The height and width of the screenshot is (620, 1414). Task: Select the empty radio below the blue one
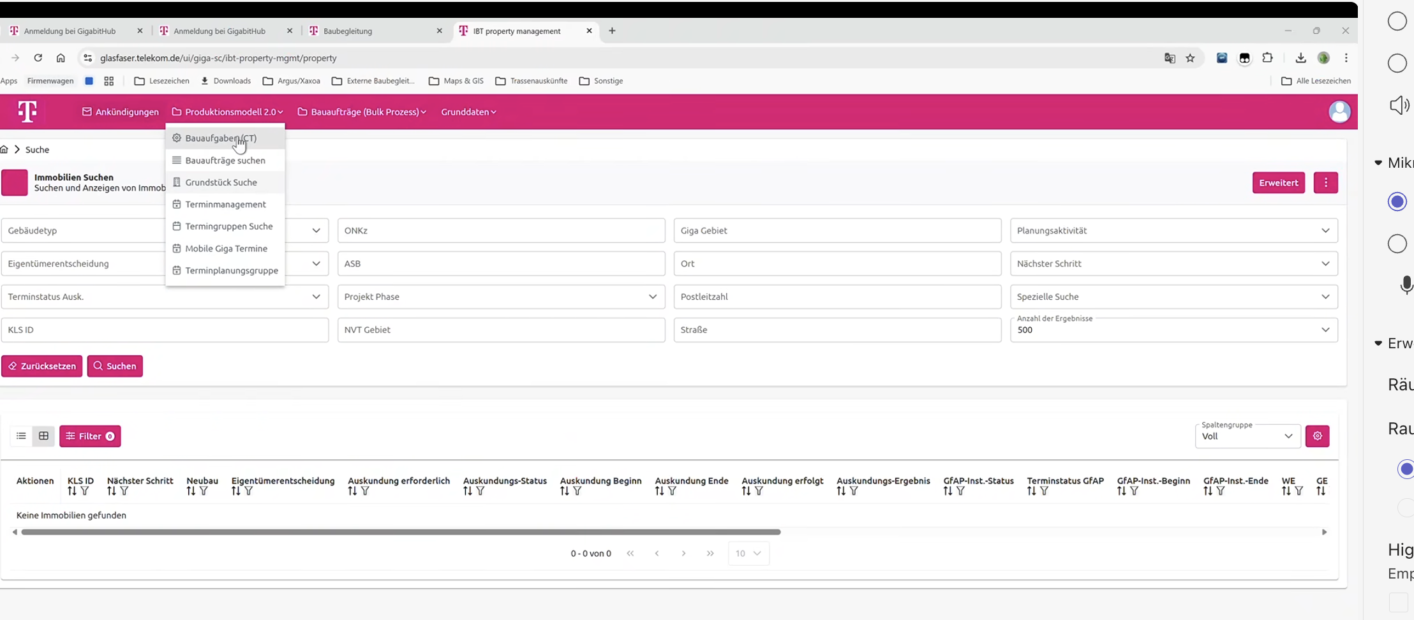click(x=1397, y=244)
